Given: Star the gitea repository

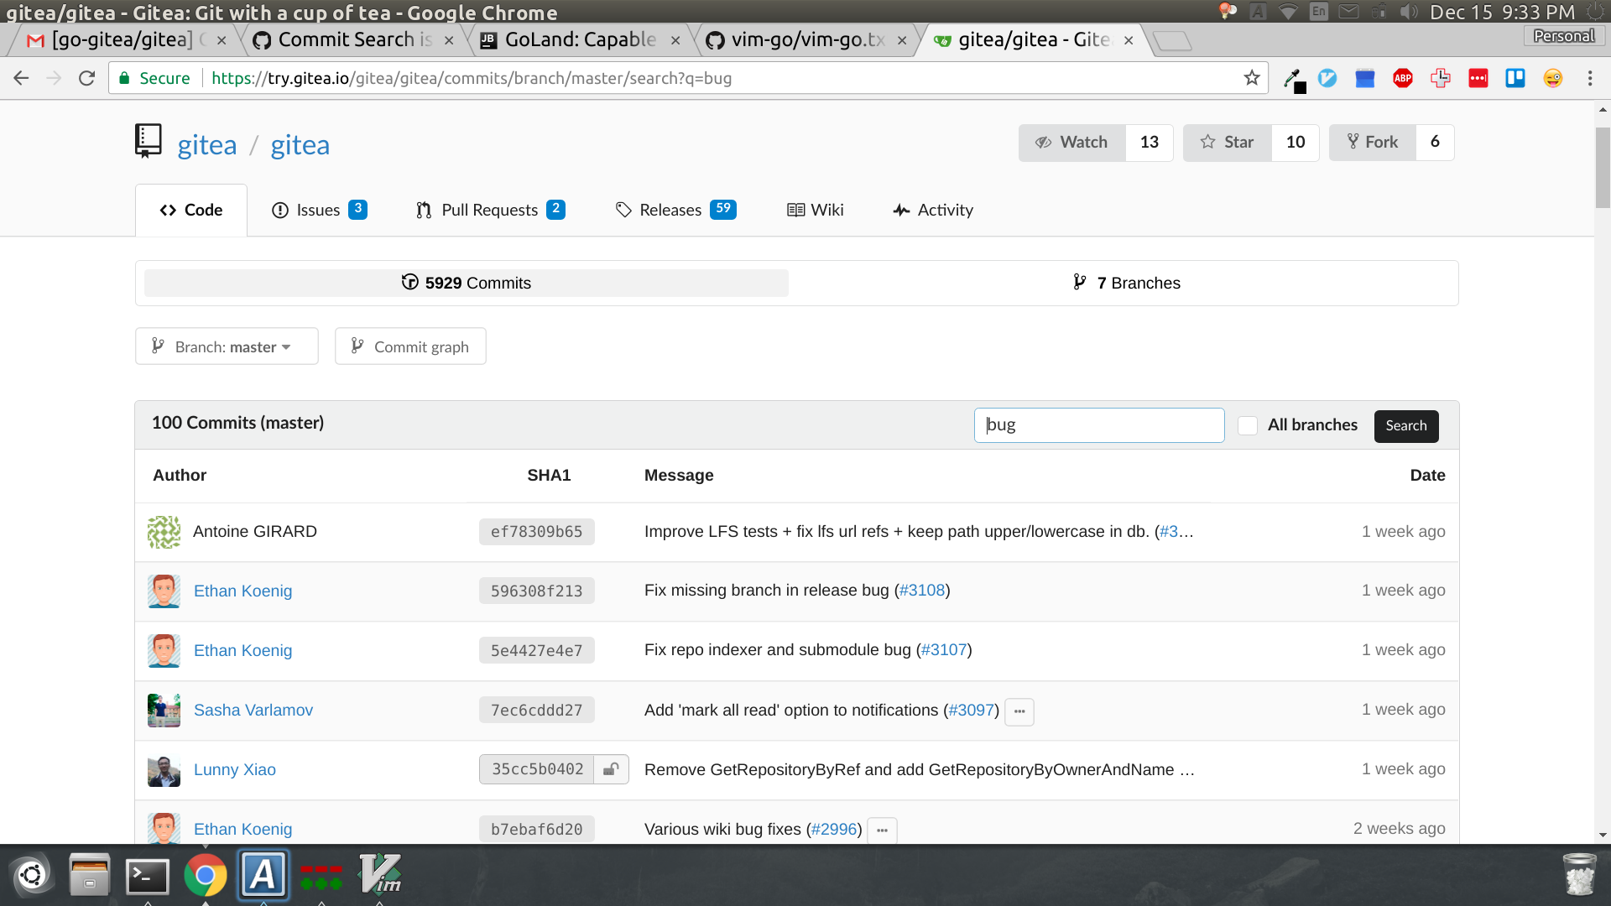Looking at the screenshot, I should (x=1228, y=143).
